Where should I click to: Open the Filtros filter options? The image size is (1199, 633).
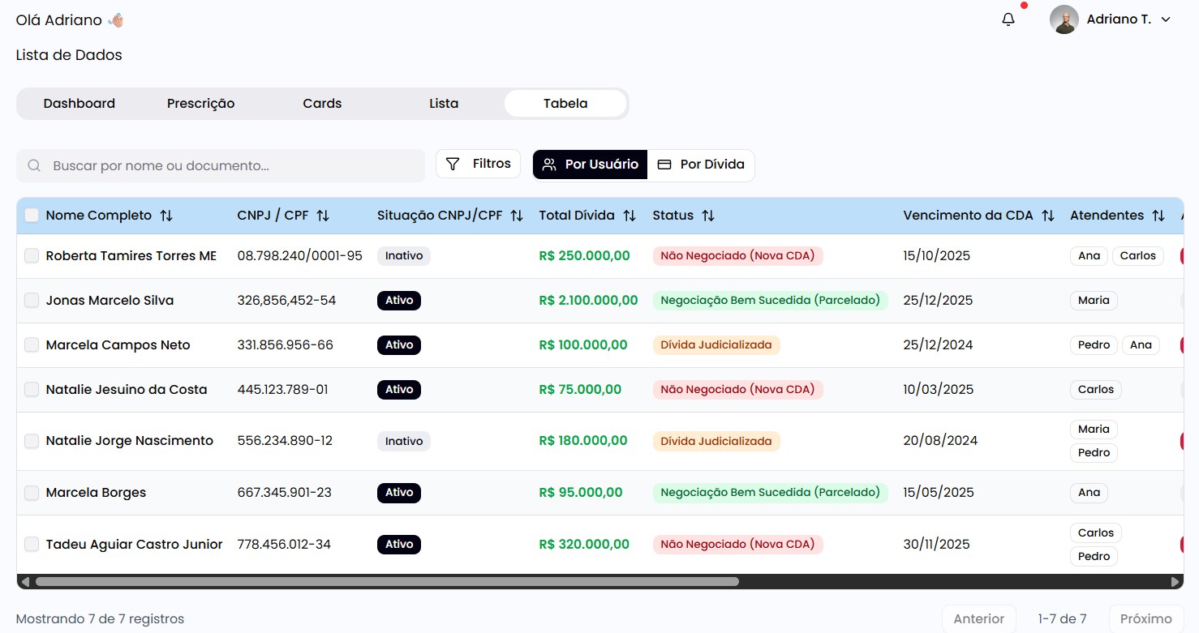pos(479,164)
